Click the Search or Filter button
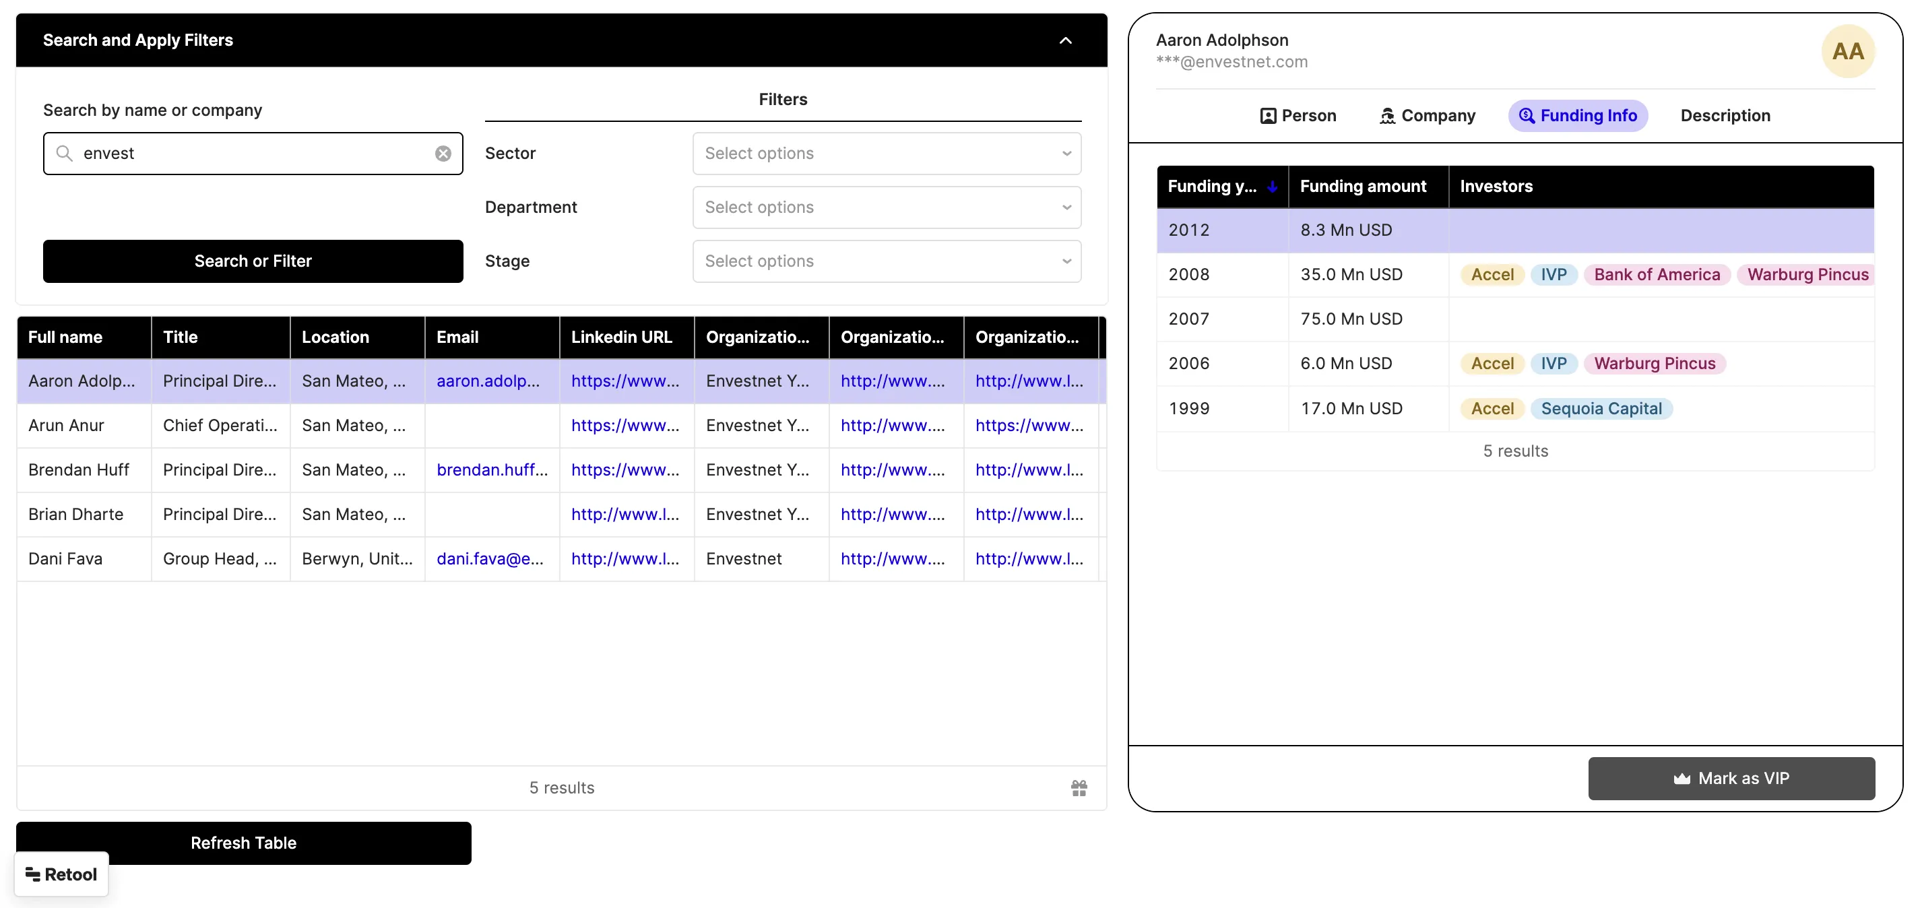Image resolution: width=1920 pixels, height=908 pixels. 253,261
